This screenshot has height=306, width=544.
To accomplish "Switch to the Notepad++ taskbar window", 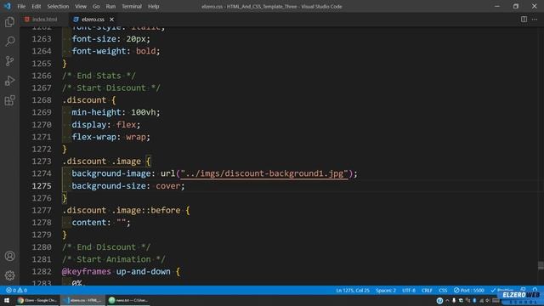I will point(128,300).
